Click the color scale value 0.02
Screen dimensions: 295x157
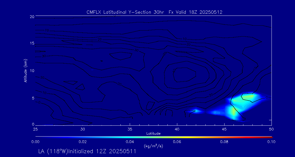tap(82, 142)
